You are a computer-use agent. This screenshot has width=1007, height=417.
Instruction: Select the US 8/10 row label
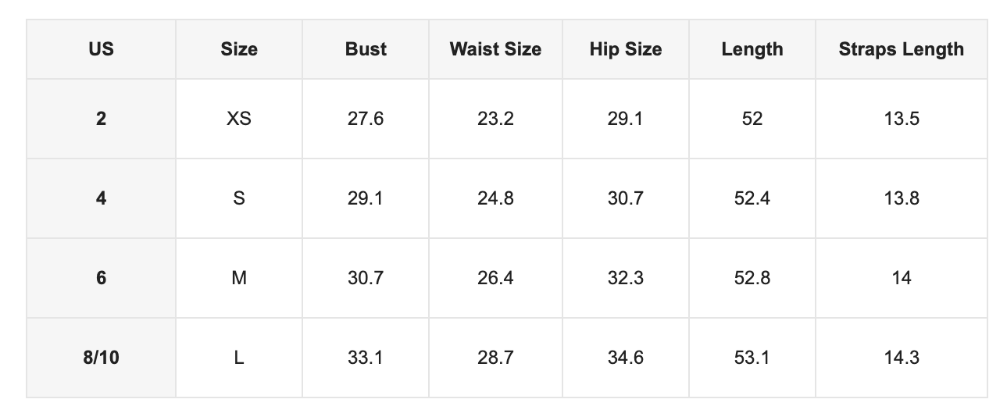coord(101,358)
